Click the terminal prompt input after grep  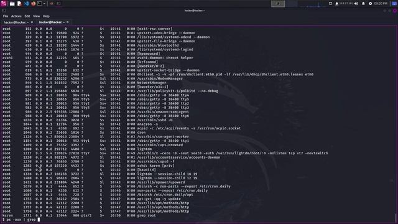(x=39, y=220)
